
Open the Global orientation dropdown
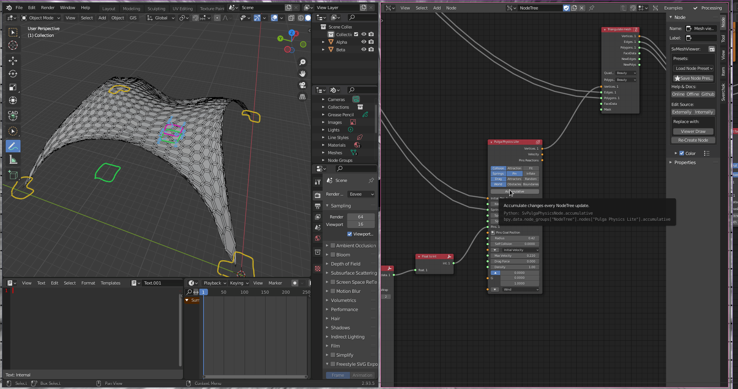click(161, 18)
